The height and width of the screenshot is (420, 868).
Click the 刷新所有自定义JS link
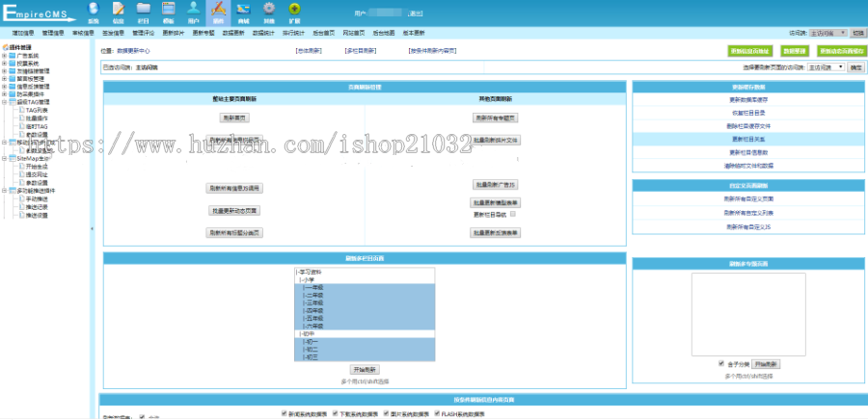pos(748,227)
